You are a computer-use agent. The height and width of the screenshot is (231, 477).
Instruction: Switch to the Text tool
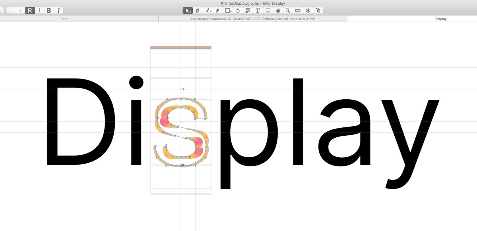click(258, 10)
